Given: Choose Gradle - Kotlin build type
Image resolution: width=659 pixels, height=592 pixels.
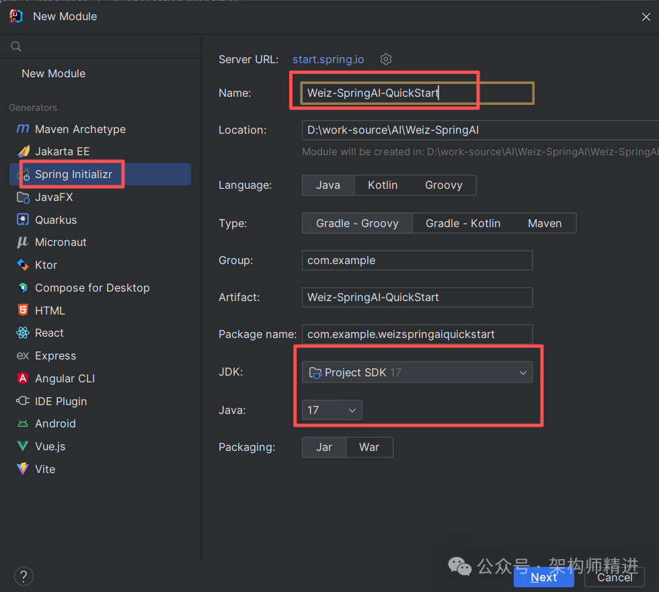Looking at the screenshot, I should (463, 223).
